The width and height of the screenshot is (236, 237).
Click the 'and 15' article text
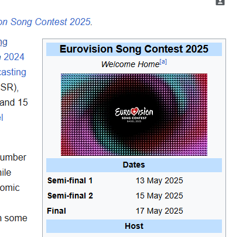[x=14, y=103]
